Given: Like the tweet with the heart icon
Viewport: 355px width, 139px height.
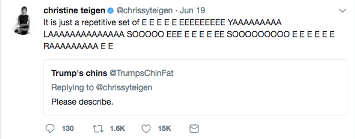Looking at the screenshot, I should coord(146,129).
